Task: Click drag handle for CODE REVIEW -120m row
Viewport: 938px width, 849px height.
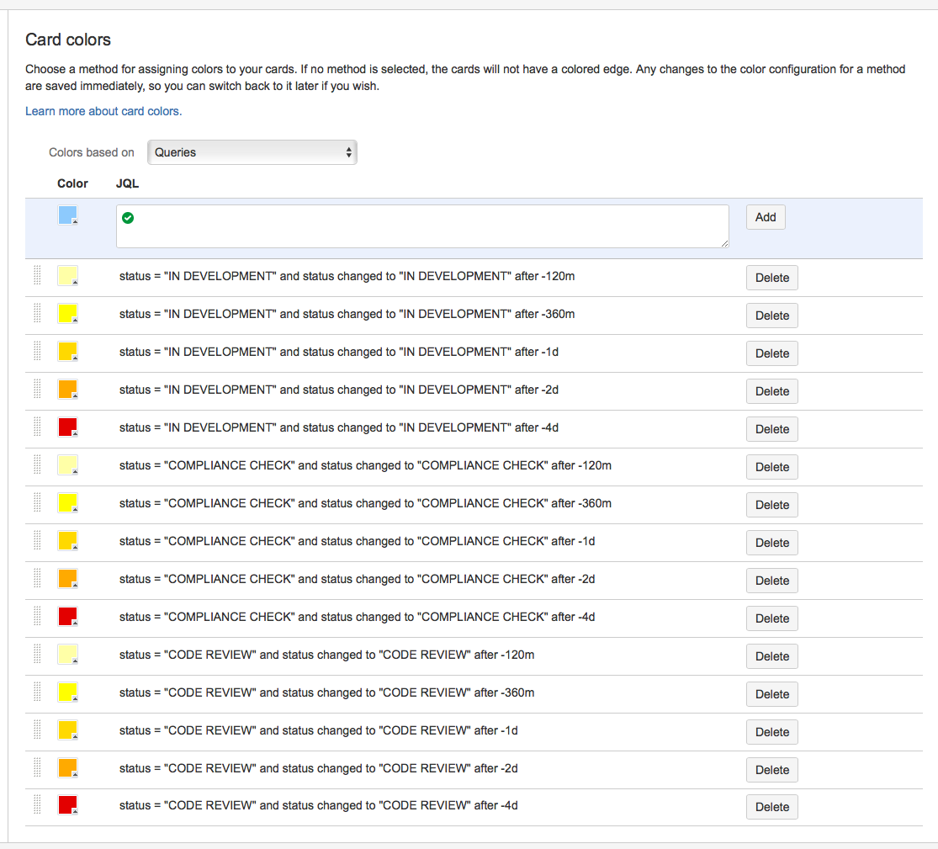Action: [37, 655]
